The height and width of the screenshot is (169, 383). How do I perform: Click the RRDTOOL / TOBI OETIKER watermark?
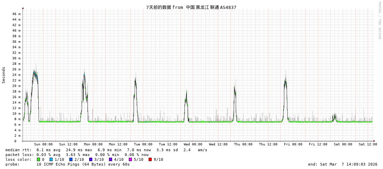coord(379,21)
